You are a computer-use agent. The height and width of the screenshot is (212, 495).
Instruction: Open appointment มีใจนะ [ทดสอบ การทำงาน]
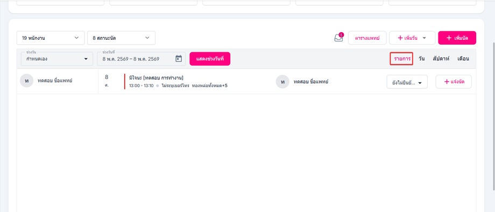click(156, 77)
